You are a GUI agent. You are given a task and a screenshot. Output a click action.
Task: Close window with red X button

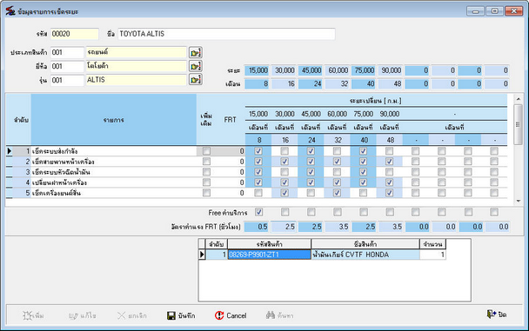[x=514, y=11]
